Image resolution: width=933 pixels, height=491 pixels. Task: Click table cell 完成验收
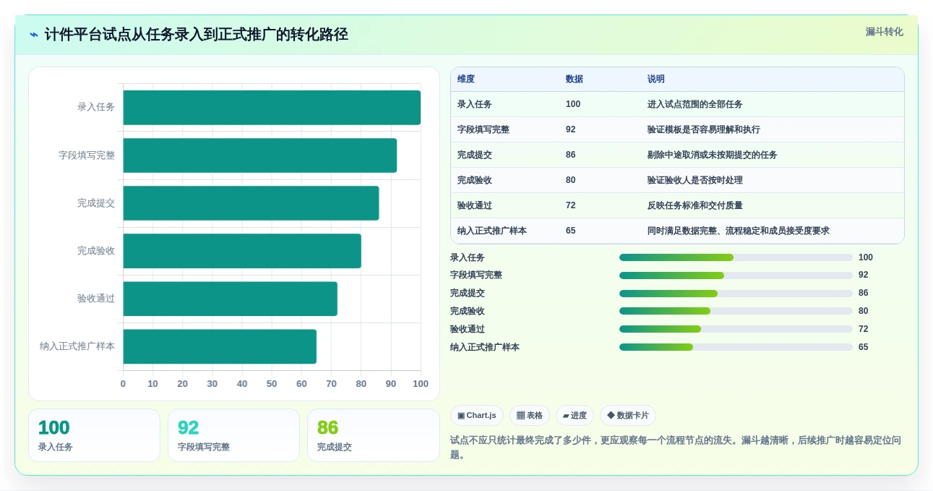pyautogui.click(x=475, y=180)
